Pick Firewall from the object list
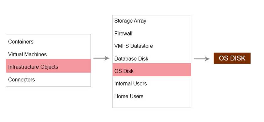 click(152, 33)
